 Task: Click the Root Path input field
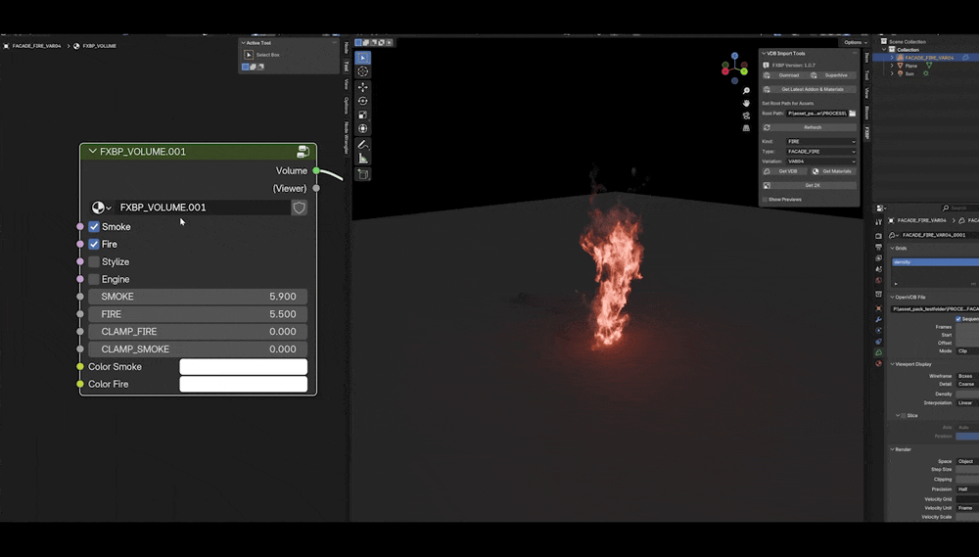pyautogui.click(x=816, y=114)
